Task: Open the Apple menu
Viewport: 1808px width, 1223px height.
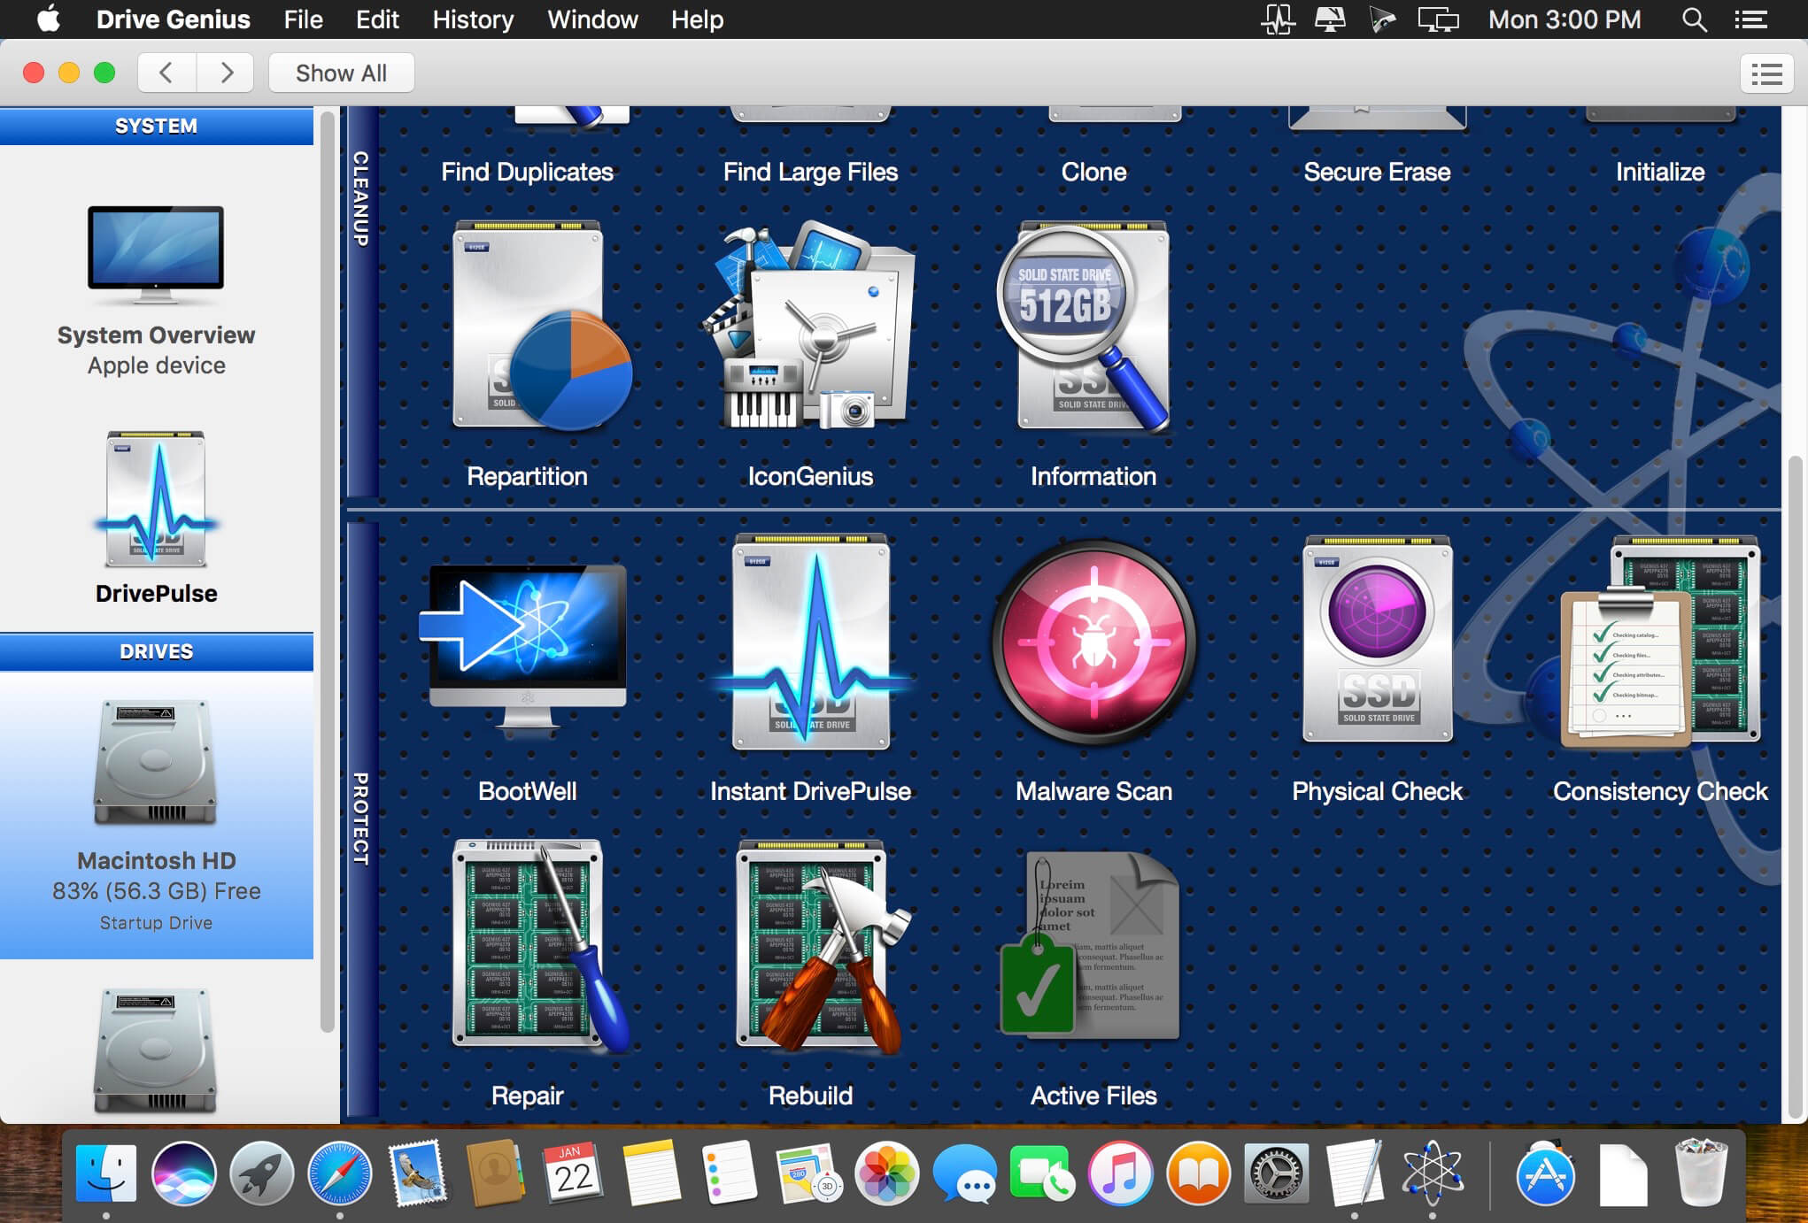Action: click(x=49, y=19)
